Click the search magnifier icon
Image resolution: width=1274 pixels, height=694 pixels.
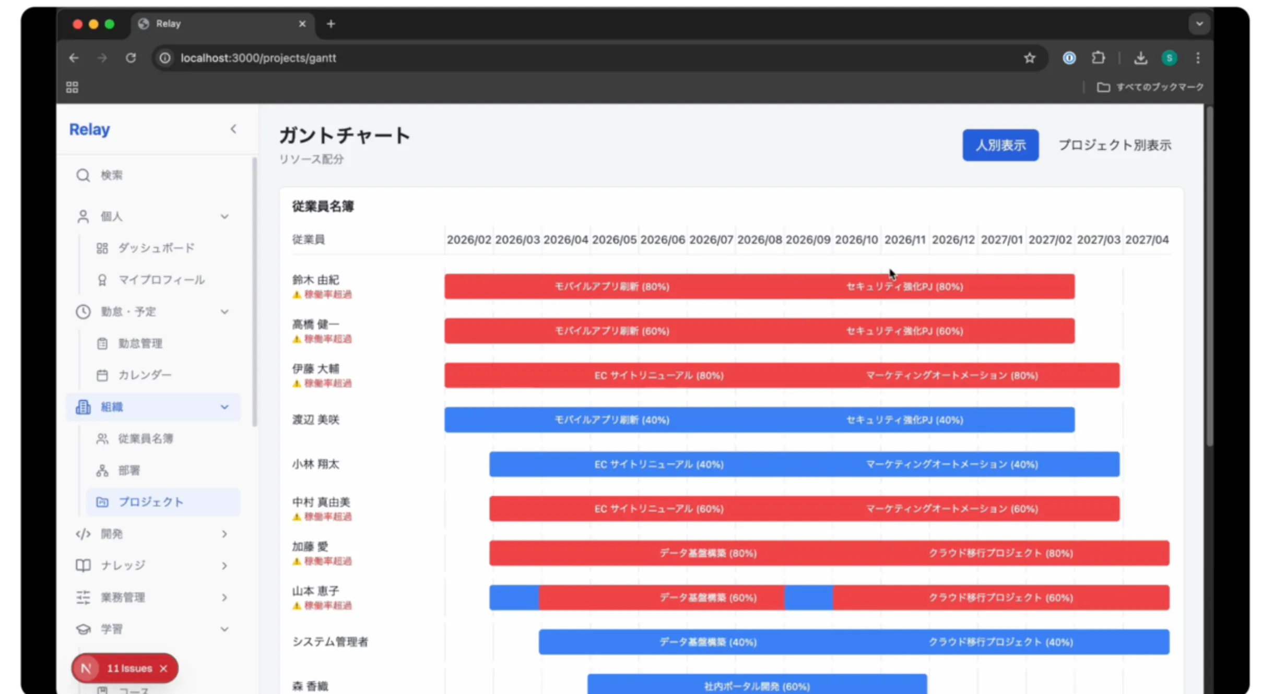pos(83,175)
